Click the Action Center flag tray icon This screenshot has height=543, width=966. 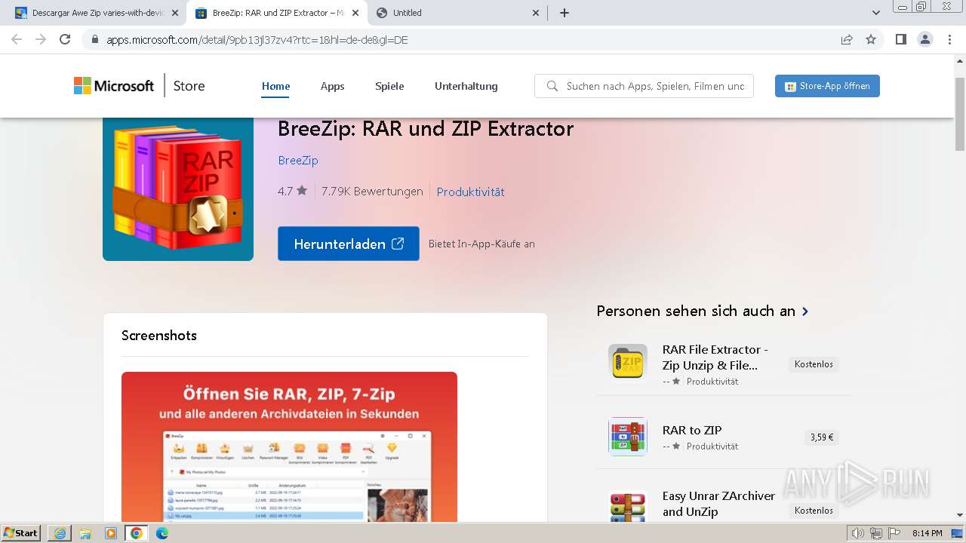[893, 533]
